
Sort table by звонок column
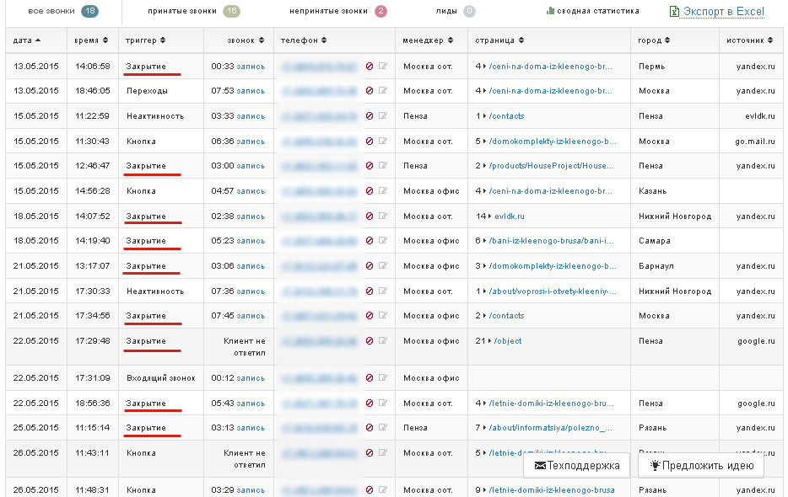[x=246, y=40]
